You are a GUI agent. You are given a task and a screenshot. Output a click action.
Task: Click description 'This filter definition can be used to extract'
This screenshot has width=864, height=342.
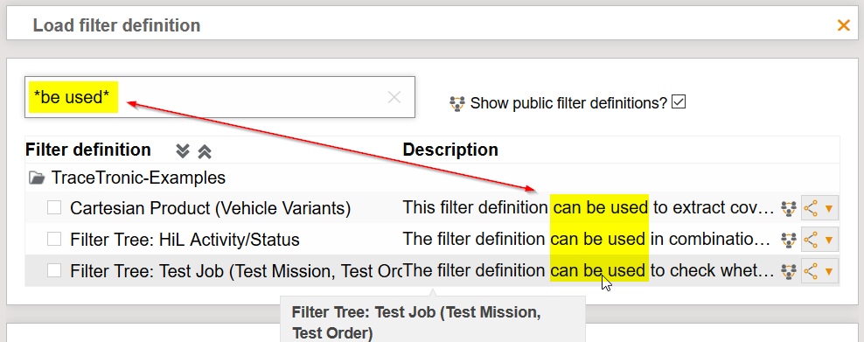pyautogui.click(x=589, y=207)
